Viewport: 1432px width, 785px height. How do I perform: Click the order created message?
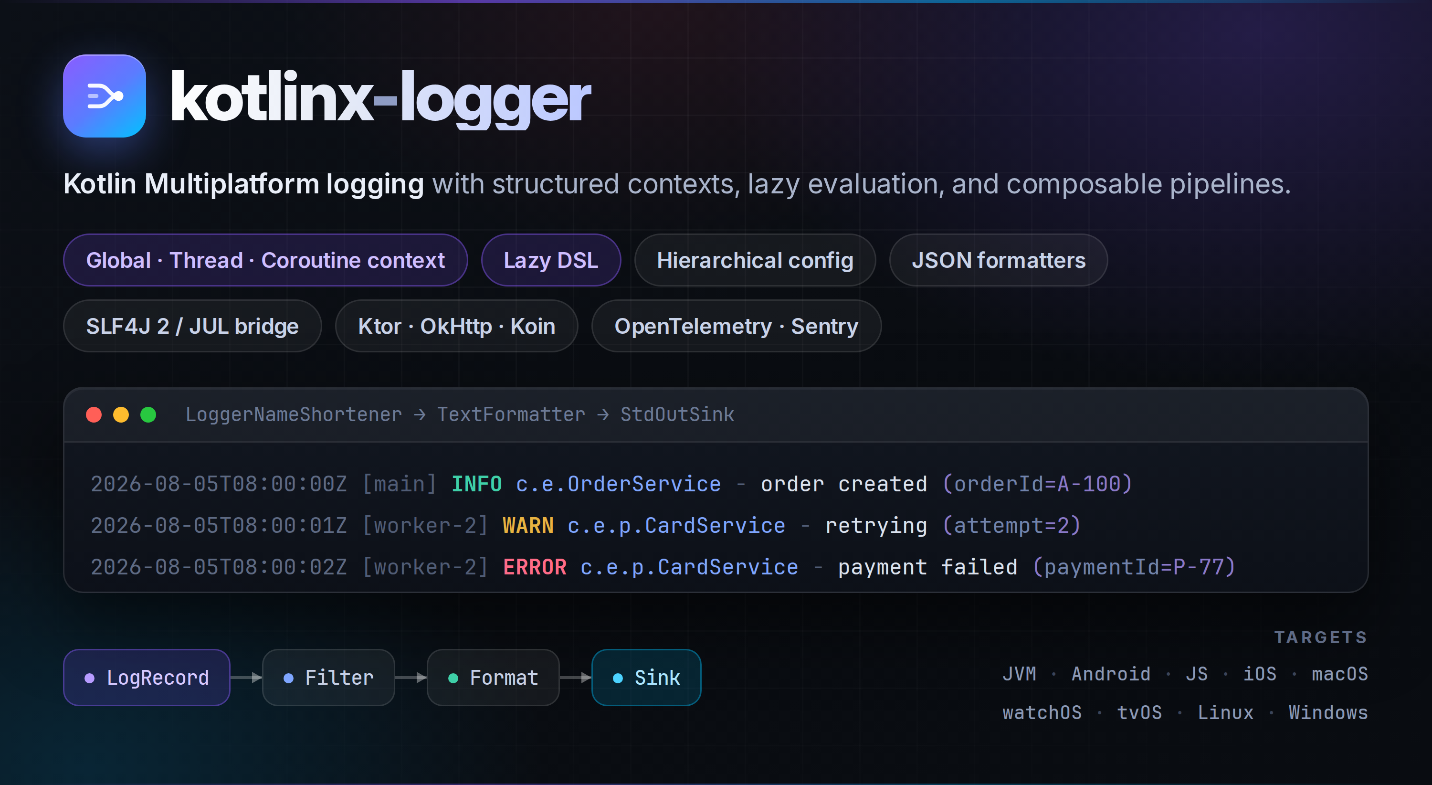[844, 484]
